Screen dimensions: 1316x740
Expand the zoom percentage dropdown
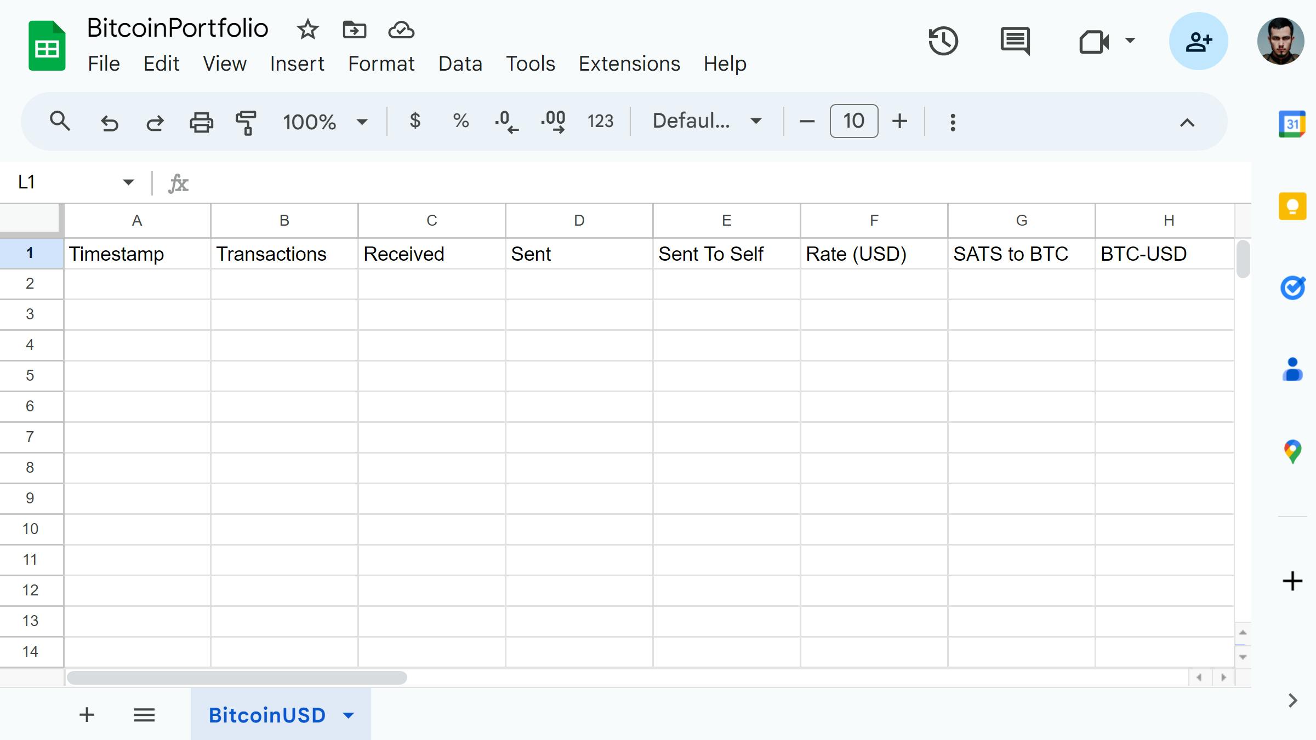[x=365, y=121]
